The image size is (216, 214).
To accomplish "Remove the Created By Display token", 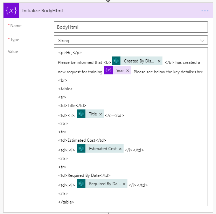I will click(x=159, y=61).
